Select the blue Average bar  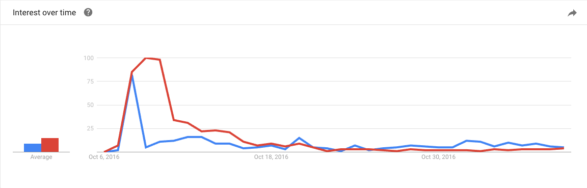click(x=33, y=148)
